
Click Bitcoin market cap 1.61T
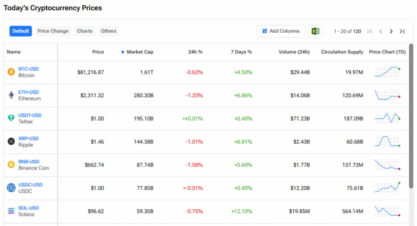click(147, 72)
